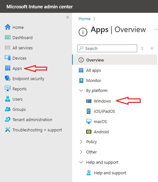Click the Reports monitor icon
Image resolution: width=158 pixels, height=182 pixels.
tap(8, 88)
